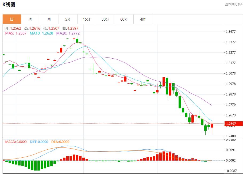Click the DIFF value label
Image resolution: width=243 pixels, height=174 pixels.
click(39, 142)
